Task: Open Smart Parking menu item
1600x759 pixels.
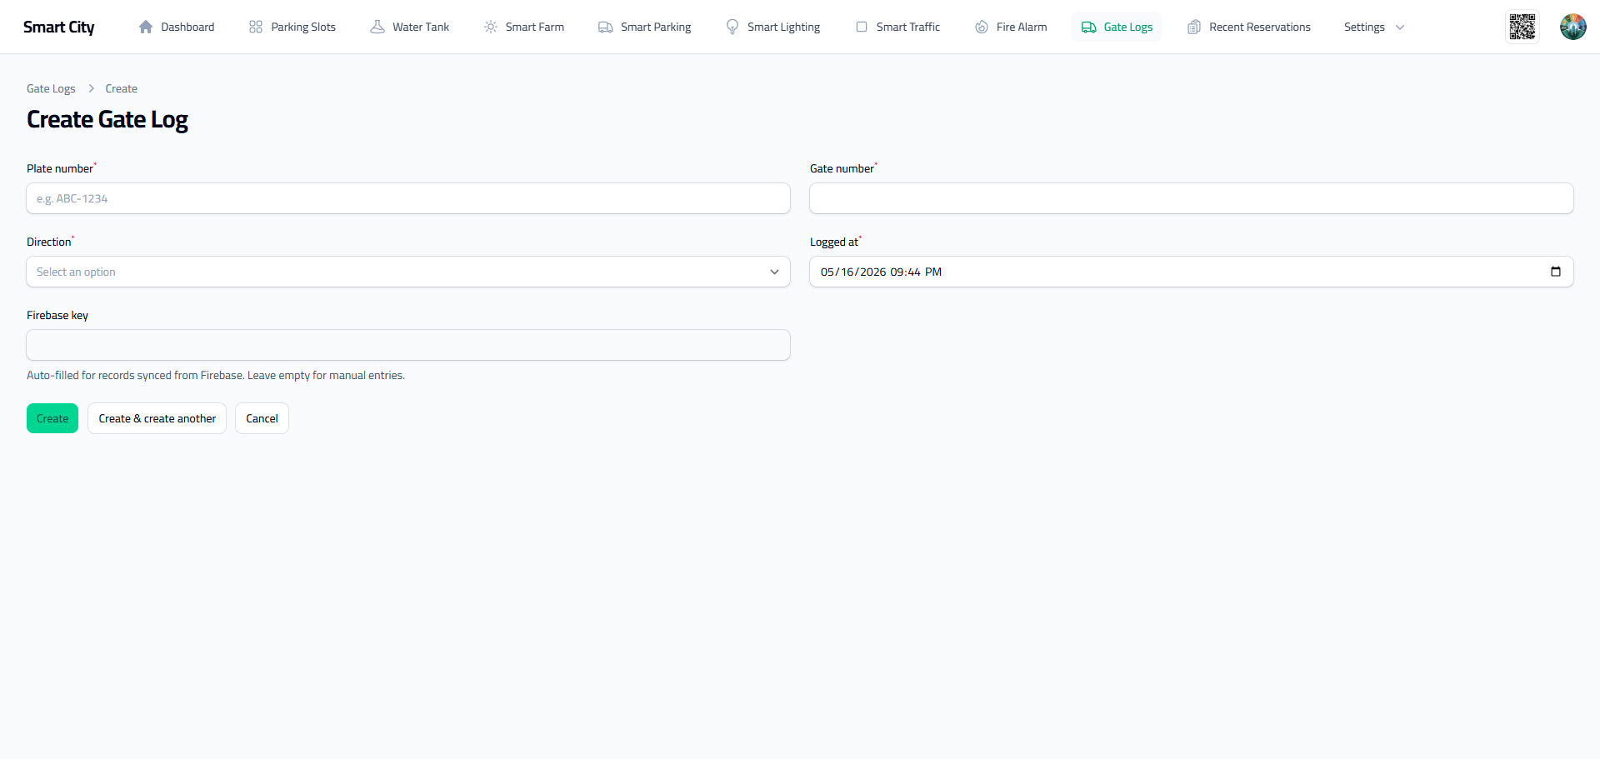Action: [x=645, y=27]
